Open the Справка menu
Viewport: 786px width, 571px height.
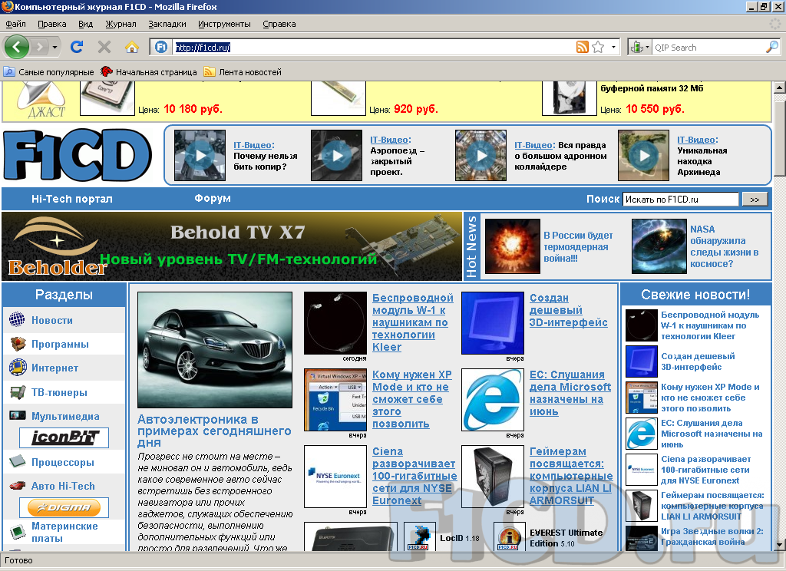coord(279,24)
